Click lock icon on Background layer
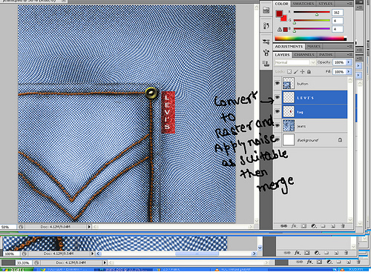371x278 pixels. pyautogui.click(x=340, y=140)
